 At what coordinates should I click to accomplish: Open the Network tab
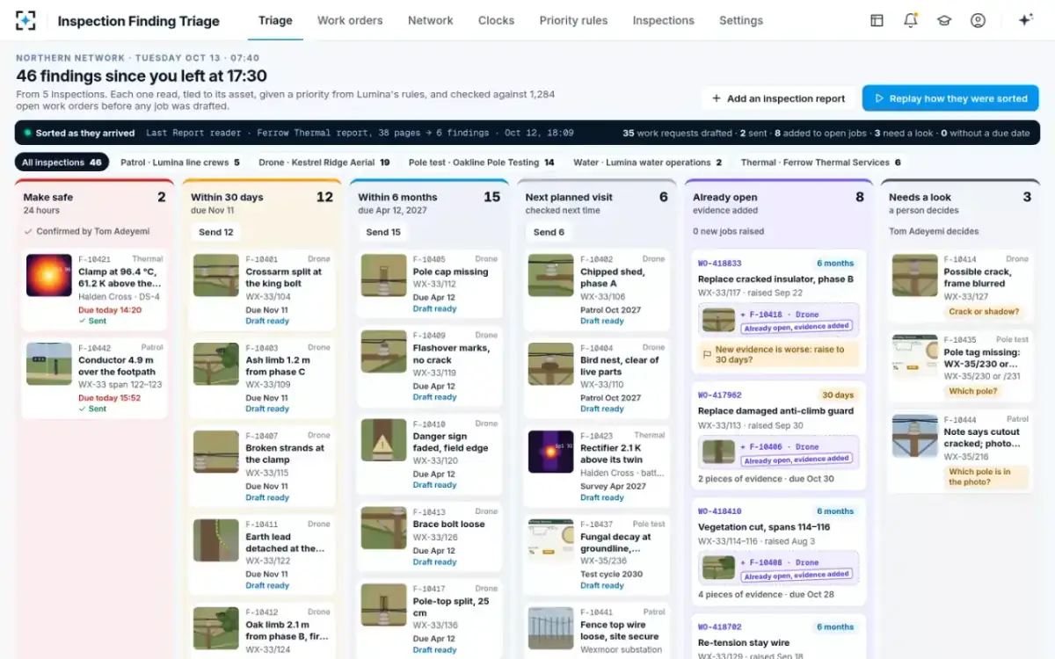pos(431,20)
